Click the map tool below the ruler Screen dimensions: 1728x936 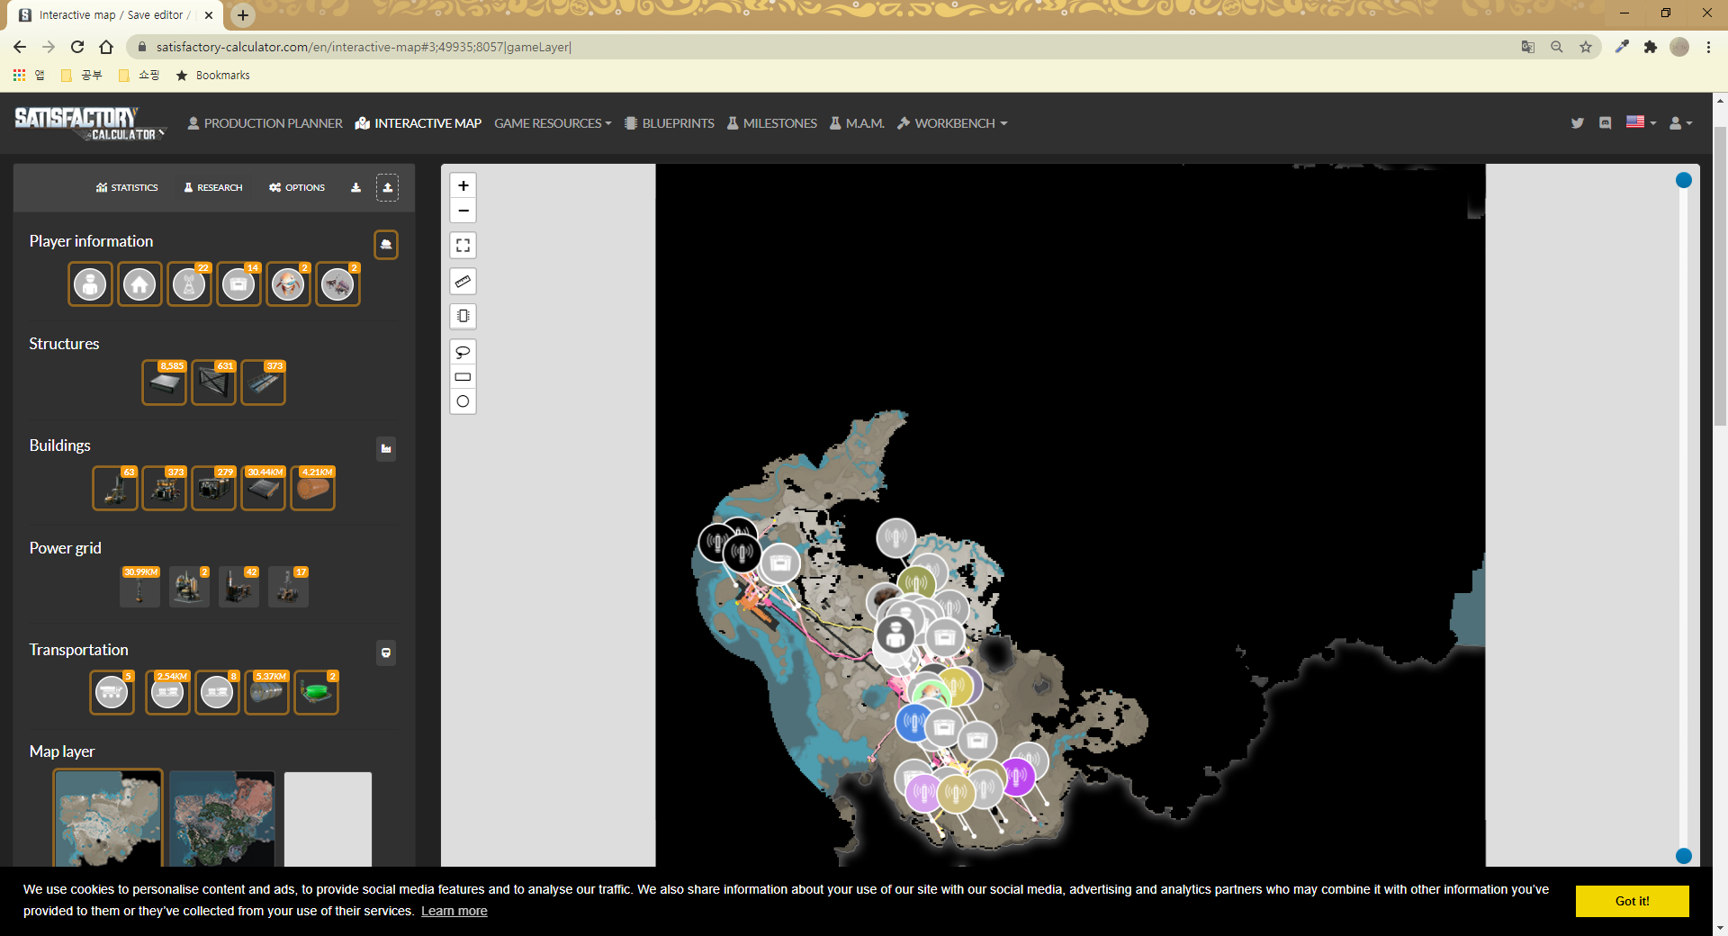click(463, 316)
